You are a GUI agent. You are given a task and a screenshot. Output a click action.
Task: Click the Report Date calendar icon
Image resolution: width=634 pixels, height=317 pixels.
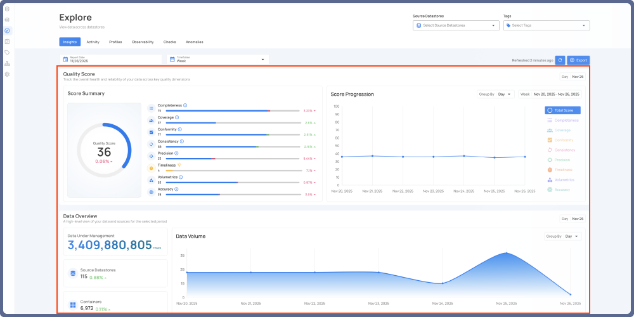(x=65, y=60)
